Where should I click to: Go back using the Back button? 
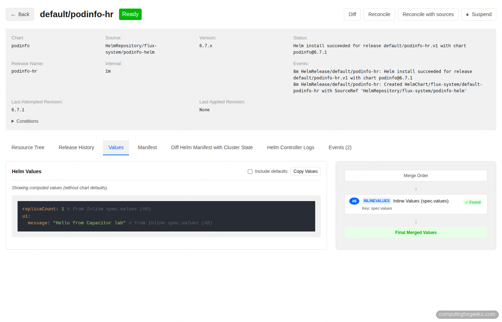click(x=20, y=14)
